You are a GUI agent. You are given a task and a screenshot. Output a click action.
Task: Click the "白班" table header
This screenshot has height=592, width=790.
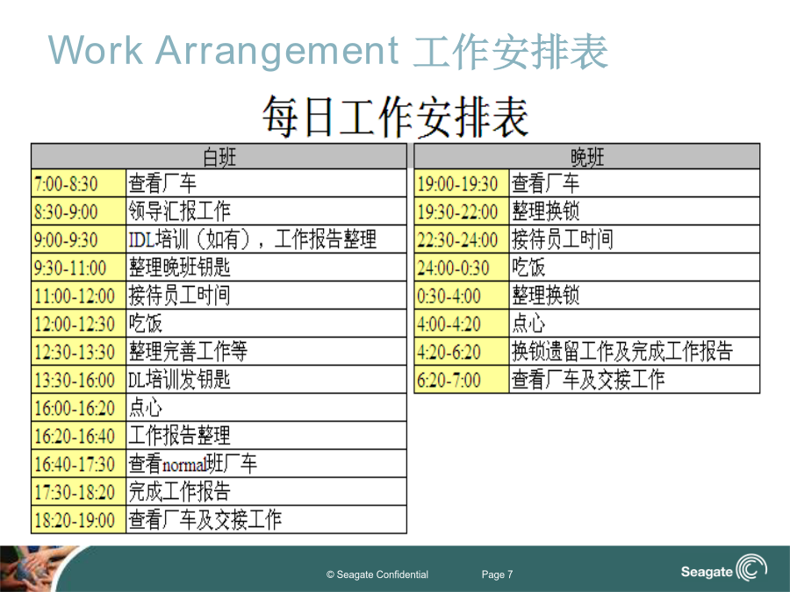point(219,157)
